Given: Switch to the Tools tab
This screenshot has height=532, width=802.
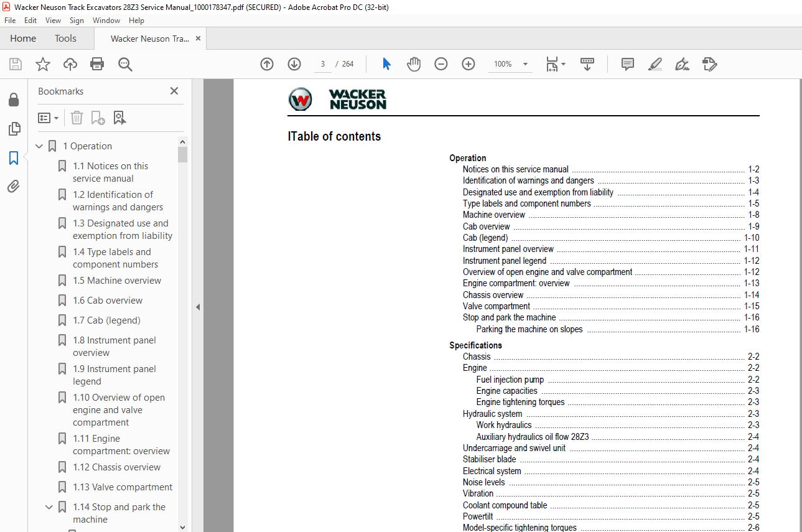Looking at the screenshot, I should tap(65, 39).
